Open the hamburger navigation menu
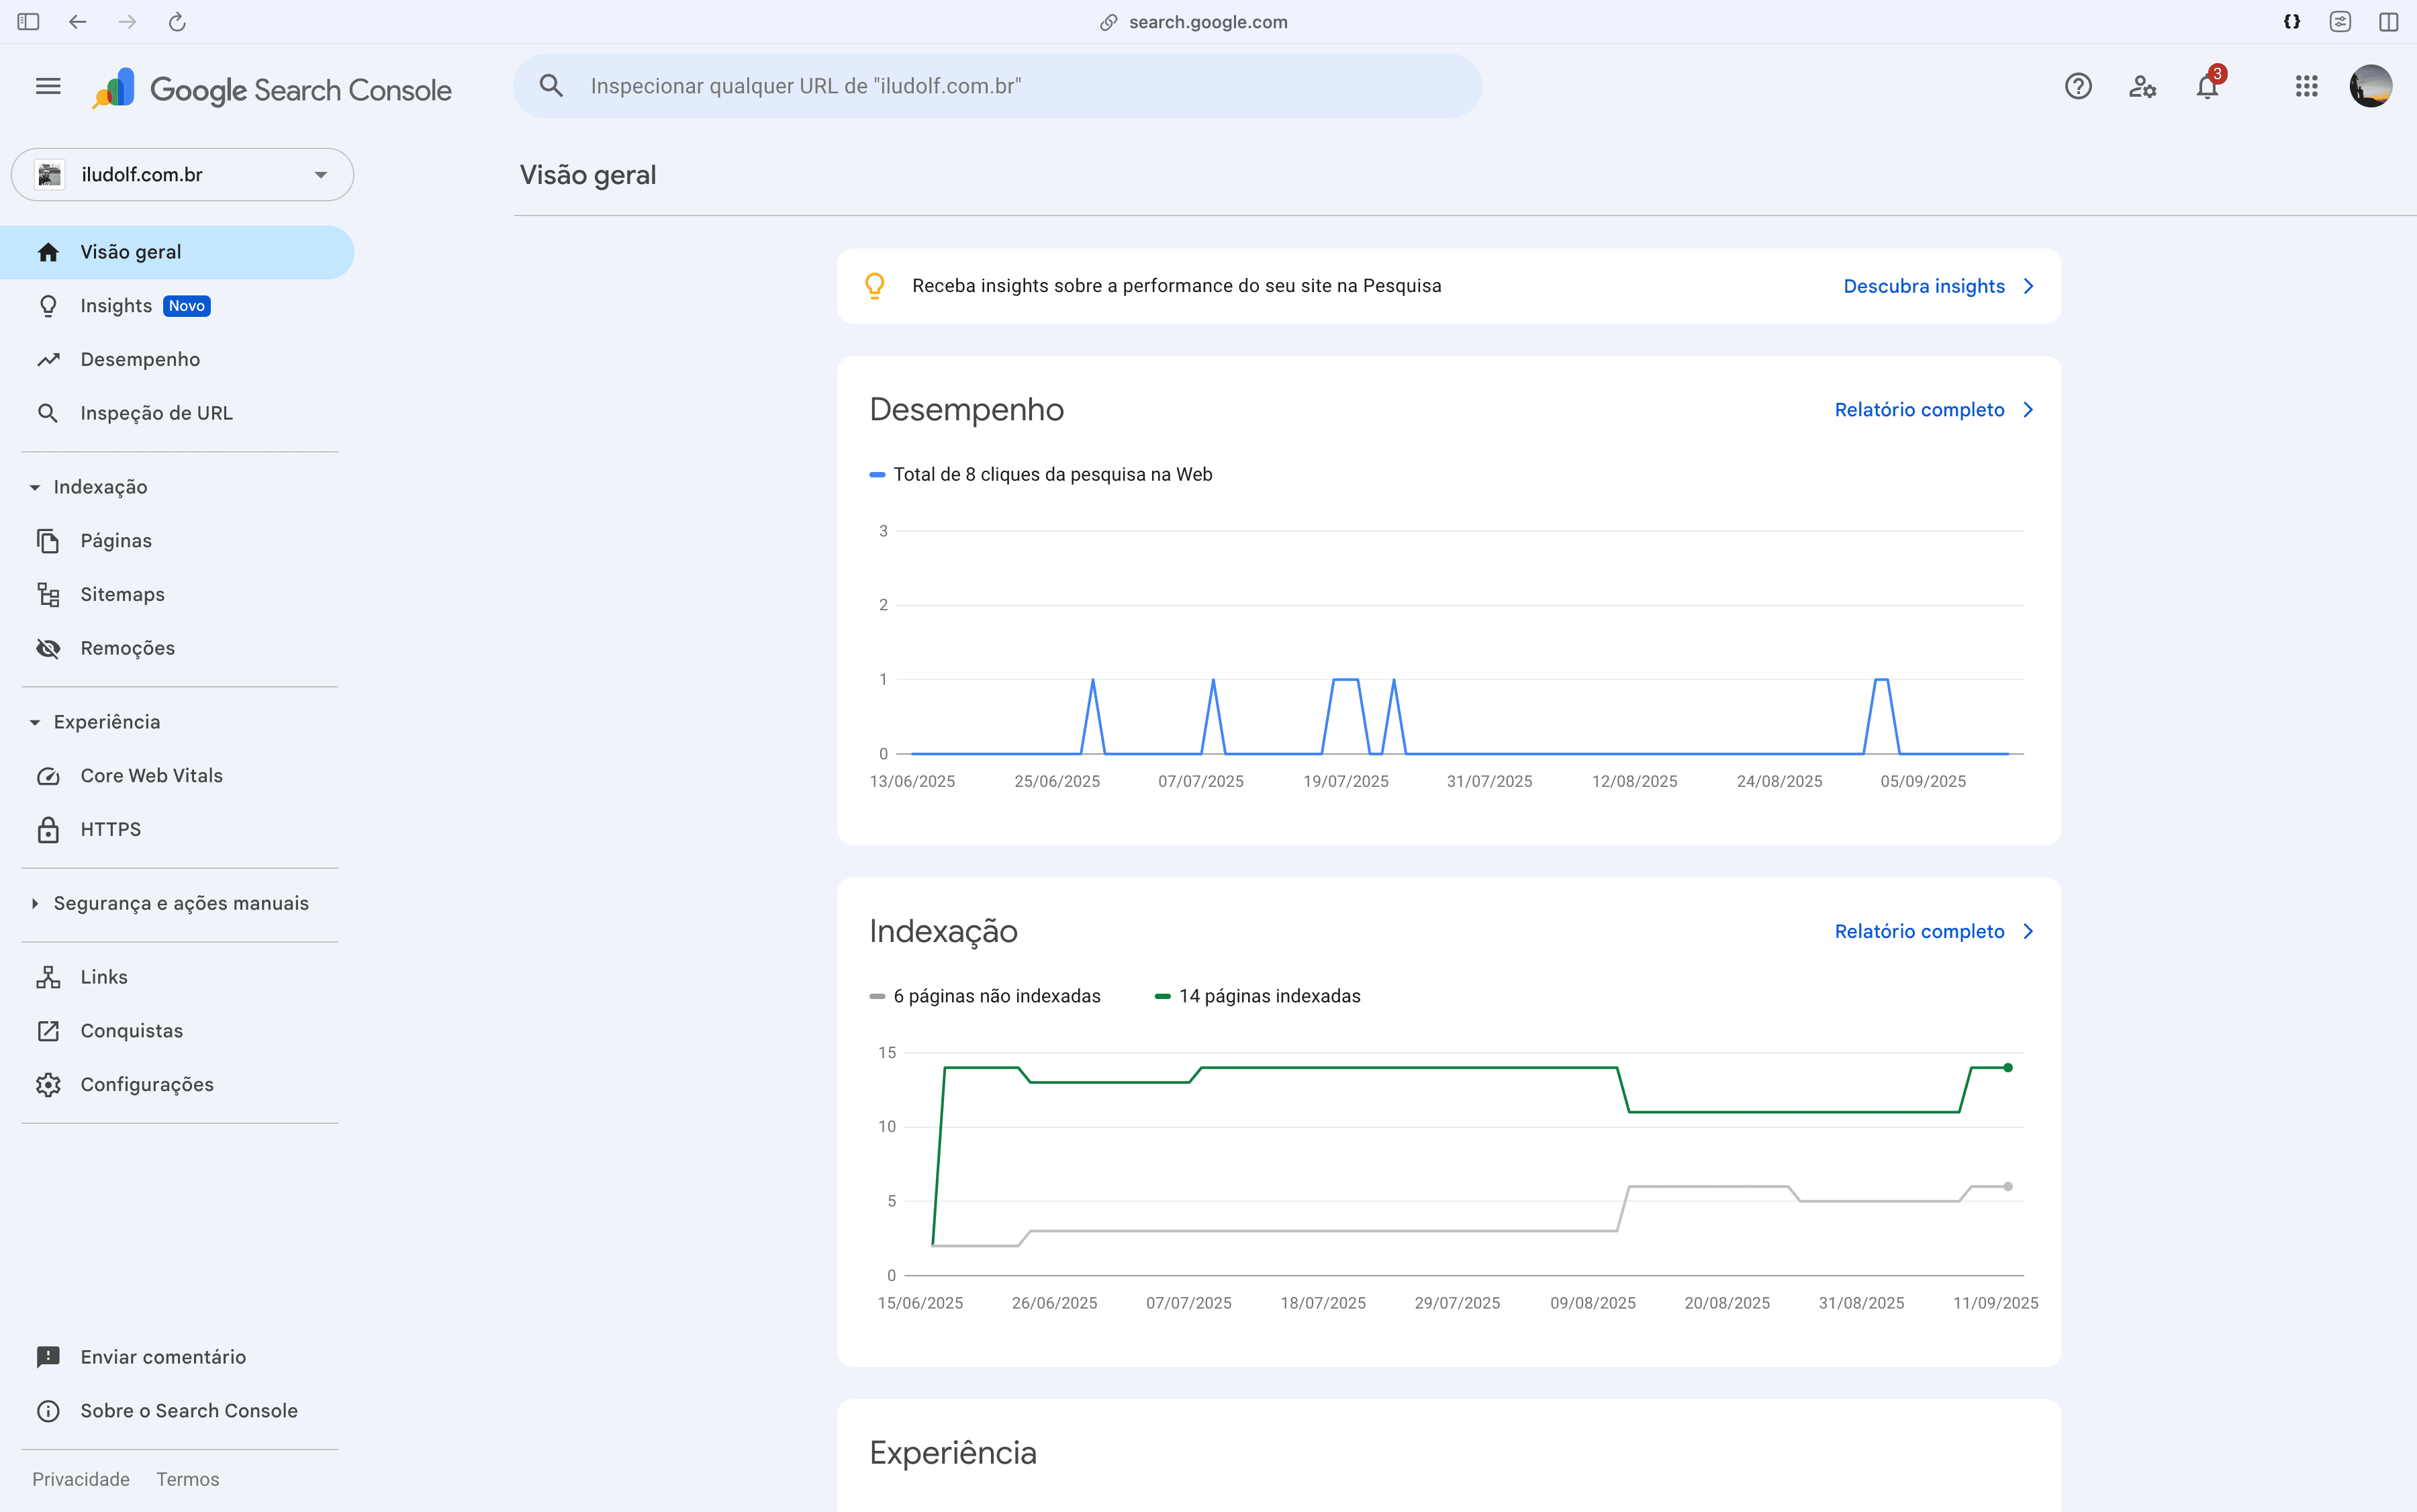The height and width of the screenshot is (1512, 2417). tap(47, 86)
